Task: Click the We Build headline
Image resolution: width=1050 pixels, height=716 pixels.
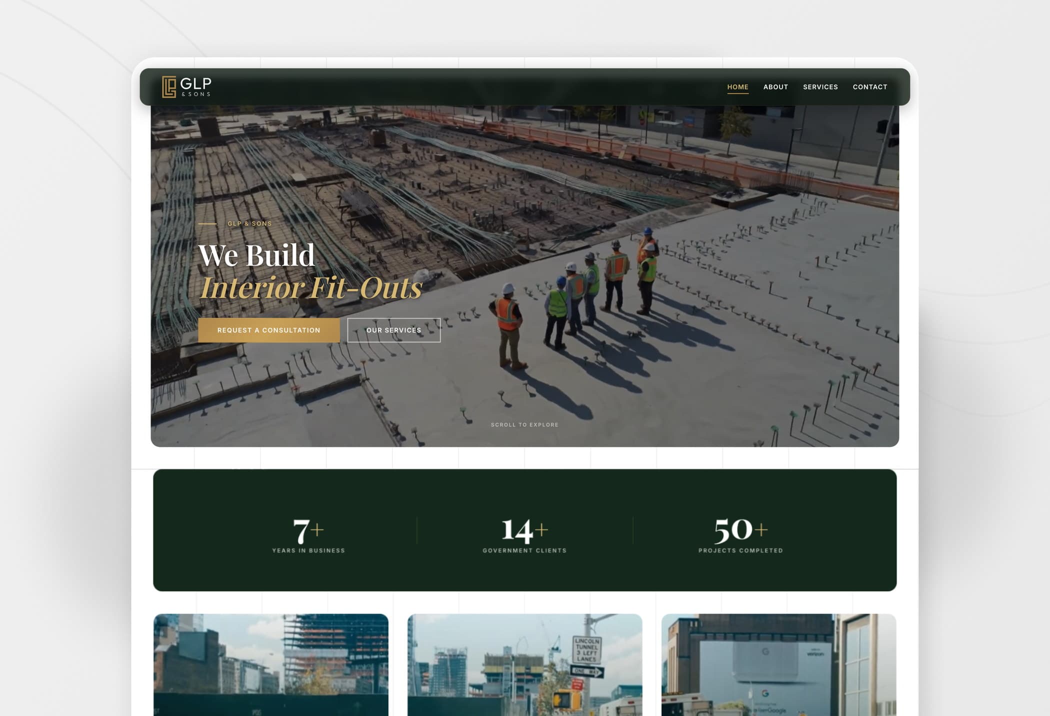Action: [256, 255]
